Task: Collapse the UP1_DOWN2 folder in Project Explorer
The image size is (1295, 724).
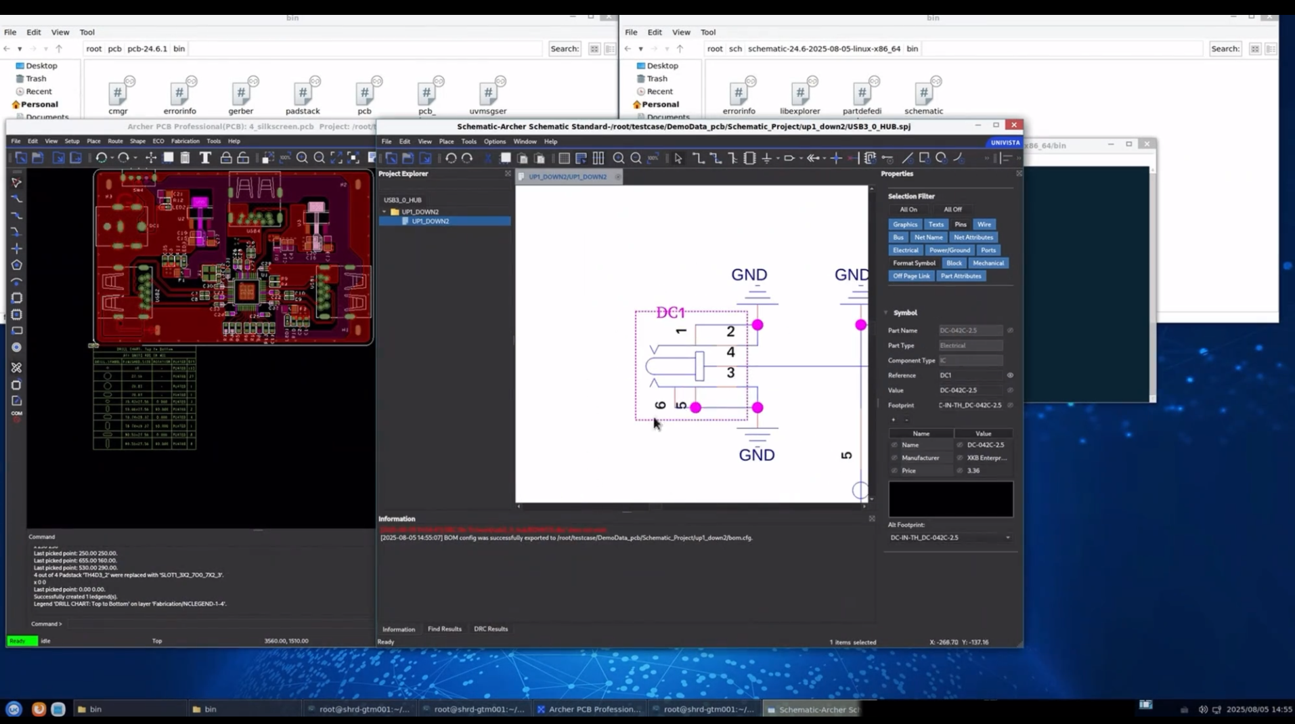Action: [385, 212]
